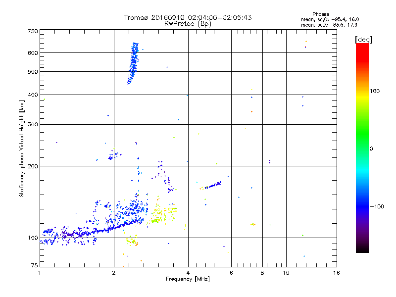Viewport: 396px width, 297px height.
Task: Click x-axis tick label "16"
Action: [337, 273]
